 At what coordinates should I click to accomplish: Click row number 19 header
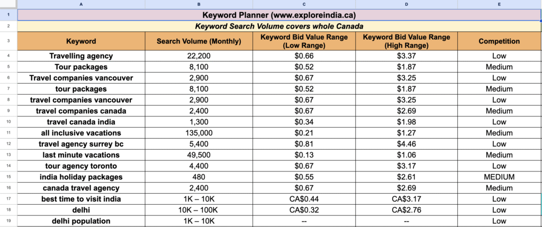(x=8, y=221)
